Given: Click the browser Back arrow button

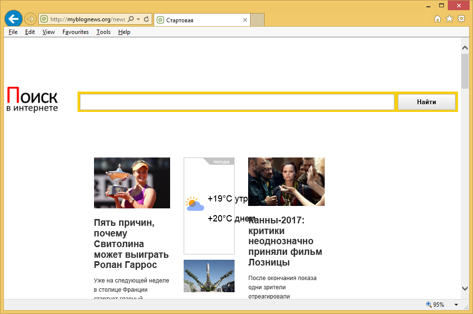Looking at the screenshot, I should tap(14, 19).
